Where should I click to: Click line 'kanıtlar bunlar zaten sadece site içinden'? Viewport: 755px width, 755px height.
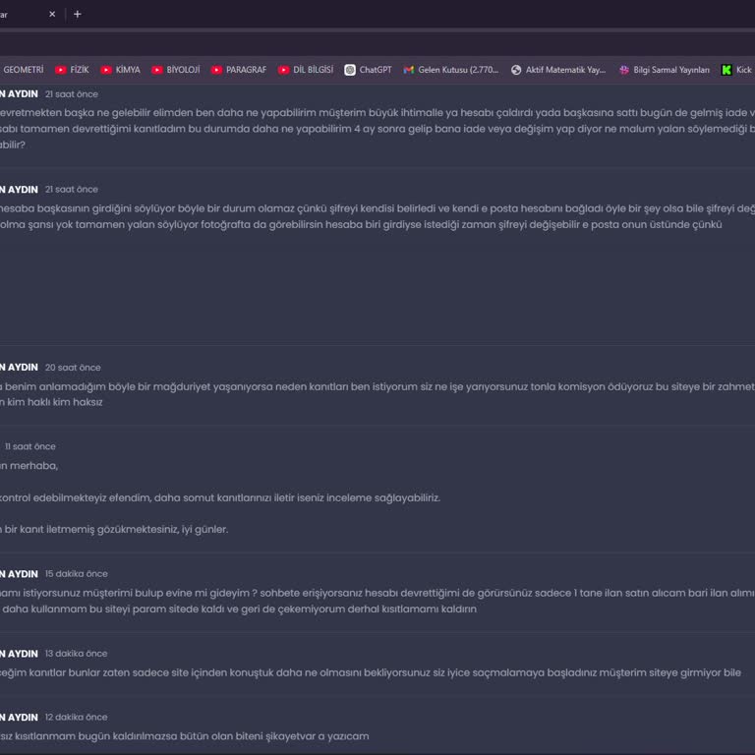(371, 672)
